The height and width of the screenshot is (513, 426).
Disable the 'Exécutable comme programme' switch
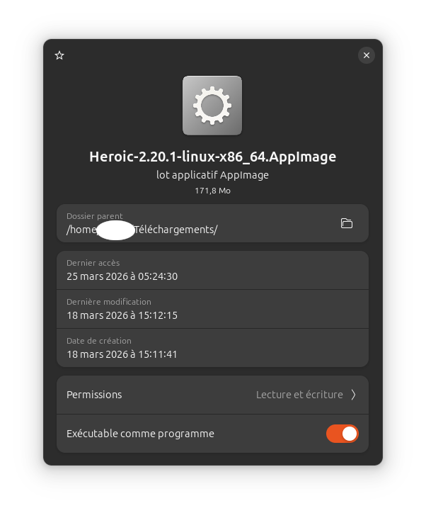point(342,434)
